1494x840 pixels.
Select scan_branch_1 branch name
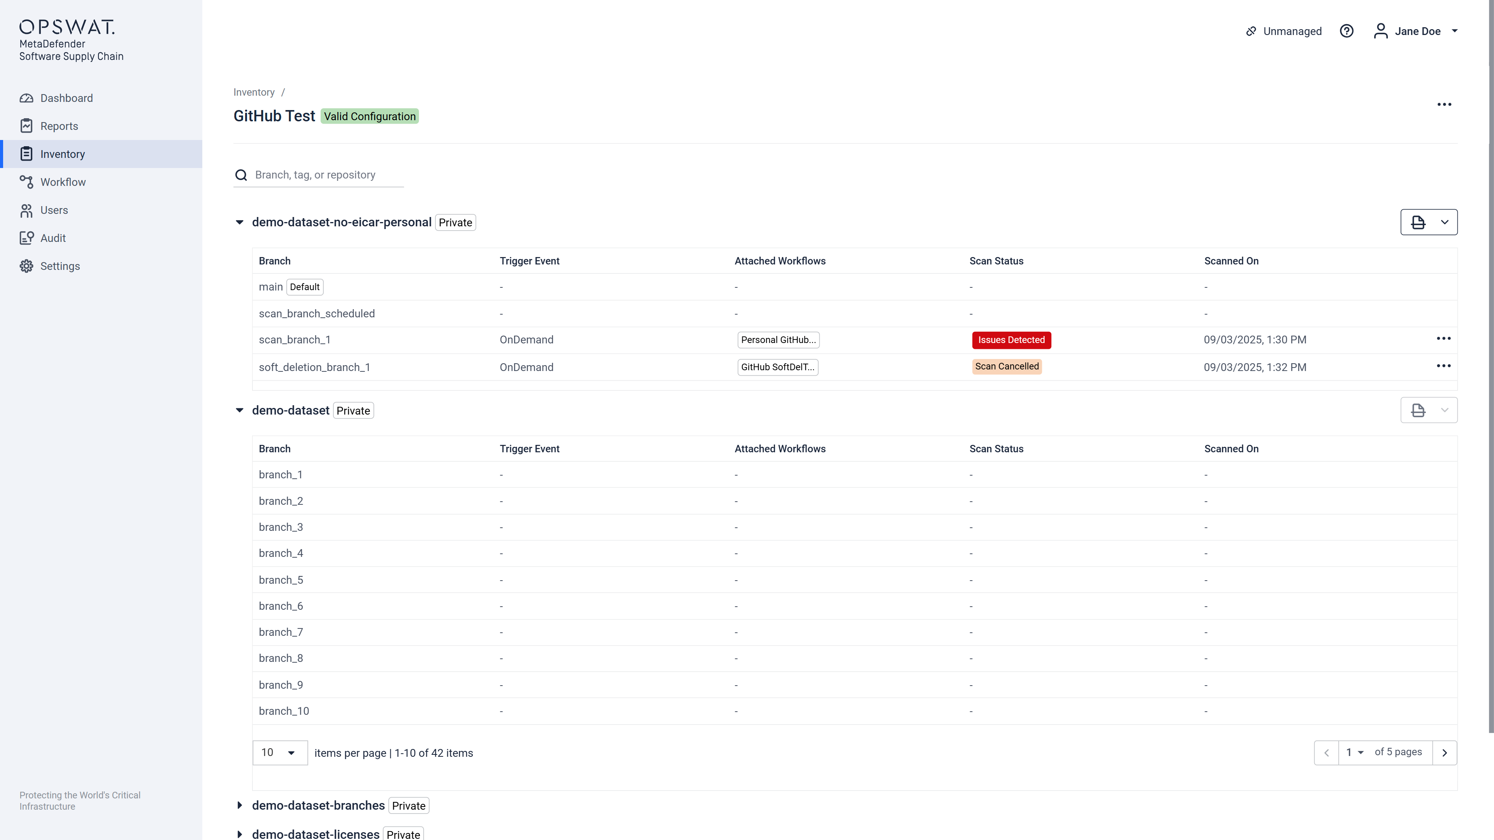(x=295, y=340)
